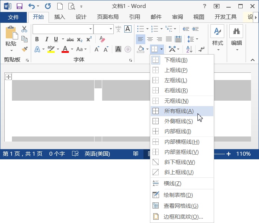Screen dimensions: 259x223
Task: Toggle character shading A button
Action: (x=118, y=49)
